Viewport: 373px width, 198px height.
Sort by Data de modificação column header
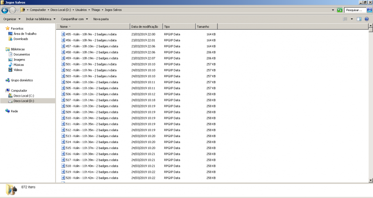[145, 27]
